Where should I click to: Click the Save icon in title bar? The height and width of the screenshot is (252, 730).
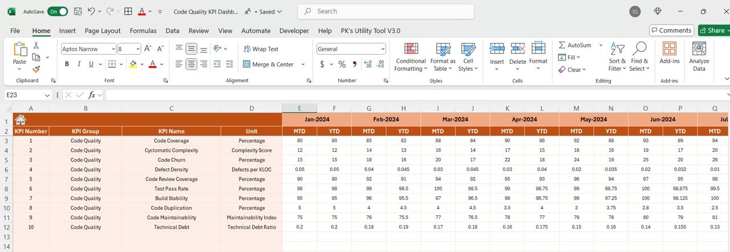point(78,11)
